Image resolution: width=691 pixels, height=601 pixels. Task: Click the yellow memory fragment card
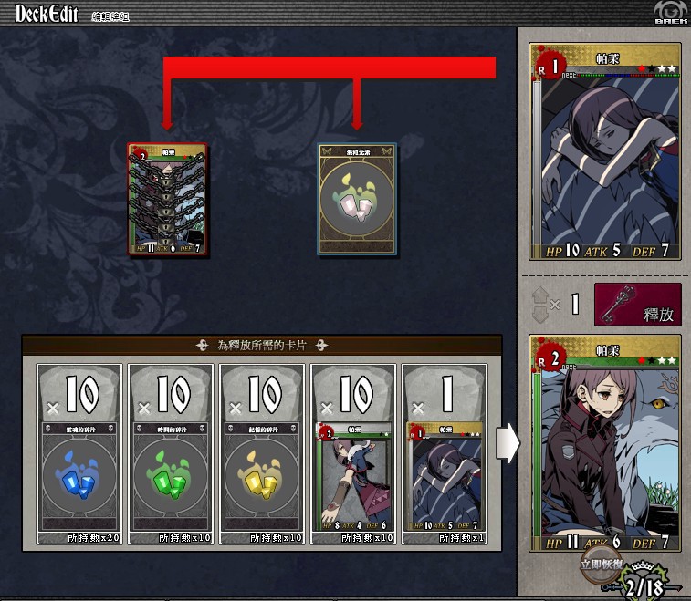point(262,454)
